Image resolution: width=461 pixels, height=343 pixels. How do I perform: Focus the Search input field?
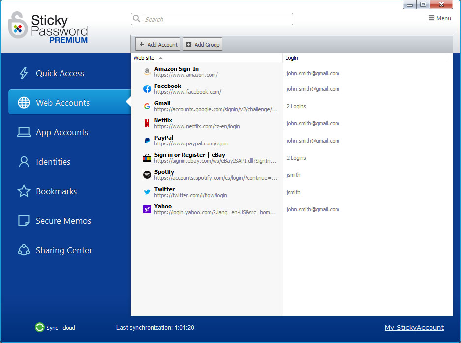point(212,19)
